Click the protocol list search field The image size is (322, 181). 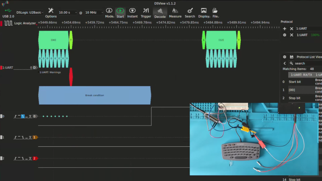306,63
